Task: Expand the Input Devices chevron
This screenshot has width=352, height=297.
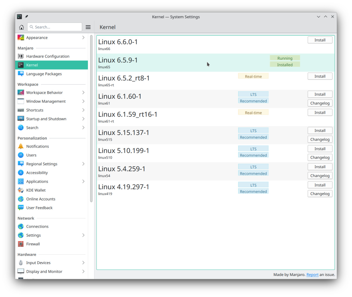Action: click(83, 263)
